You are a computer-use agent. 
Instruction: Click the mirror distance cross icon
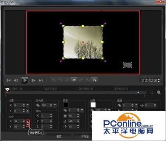point(142,105)
